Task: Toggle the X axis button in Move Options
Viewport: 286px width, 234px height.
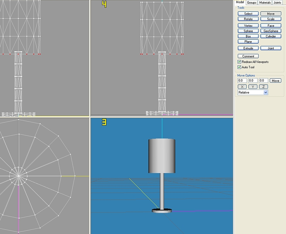Action: tap(242, 86)
